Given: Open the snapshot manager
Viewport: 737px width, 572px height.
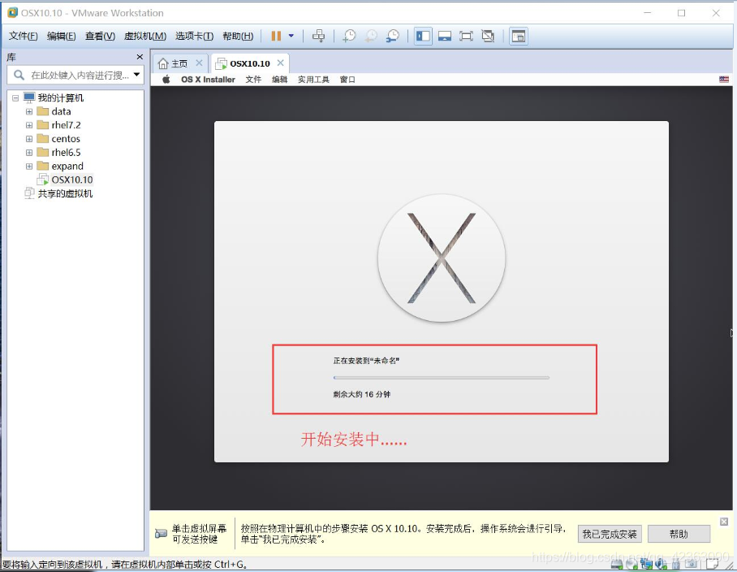Looking at the screenshot, I should (x=393, y=36).
